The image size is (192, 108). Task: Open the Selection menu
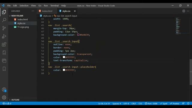[x=24, y=6]
